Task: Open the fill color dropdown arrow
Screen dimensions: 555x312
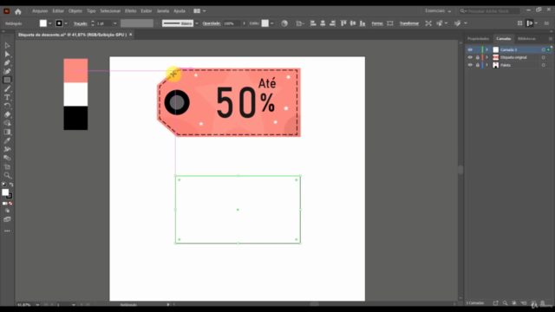Action: click(x=50, y=23)
